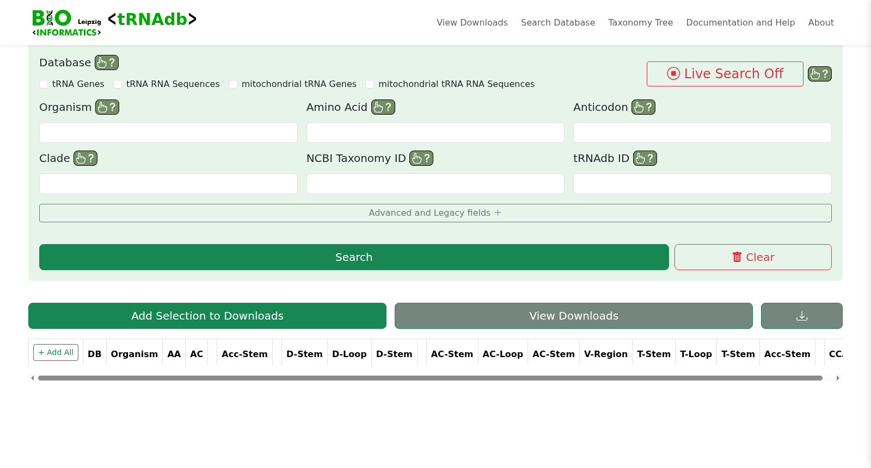The image size is (871, 468).
Task: Open Documentation and Help
Action: pyautogui.click(x=740, y=22)
